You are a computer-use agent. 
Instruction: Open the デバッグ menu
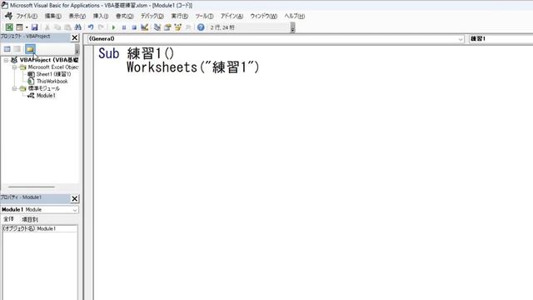pos(152,16)
